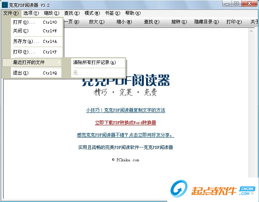Open the 立即下载PDF转换成Word转换器 link
The width and height of the screenshot is (259, 202).
pyautogui.click(x=125, y=123)
